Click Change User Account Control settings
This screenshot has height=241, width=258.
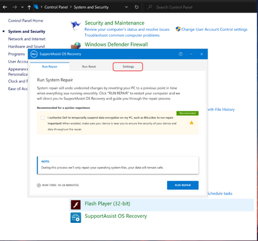point(214,30)
